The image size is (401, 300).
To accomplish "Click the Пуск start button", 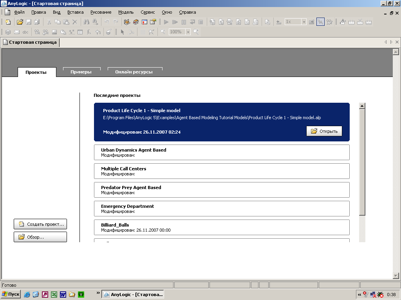I will pyautogui.click(x=11, y=294).
